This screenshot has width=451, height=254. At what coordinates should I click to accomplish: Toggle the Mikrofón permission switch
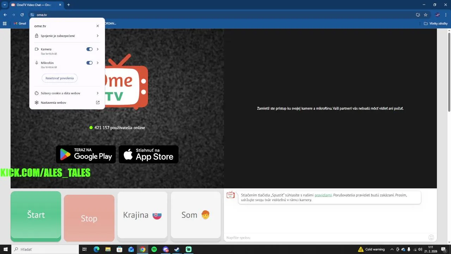89,63
